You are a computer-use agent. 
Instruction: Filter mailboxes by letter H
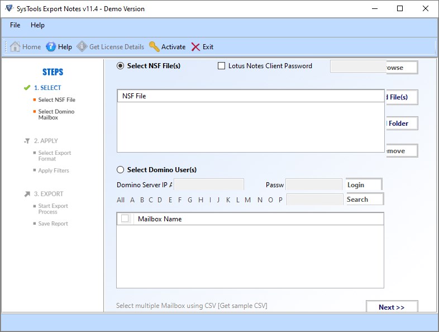[201, 200]
